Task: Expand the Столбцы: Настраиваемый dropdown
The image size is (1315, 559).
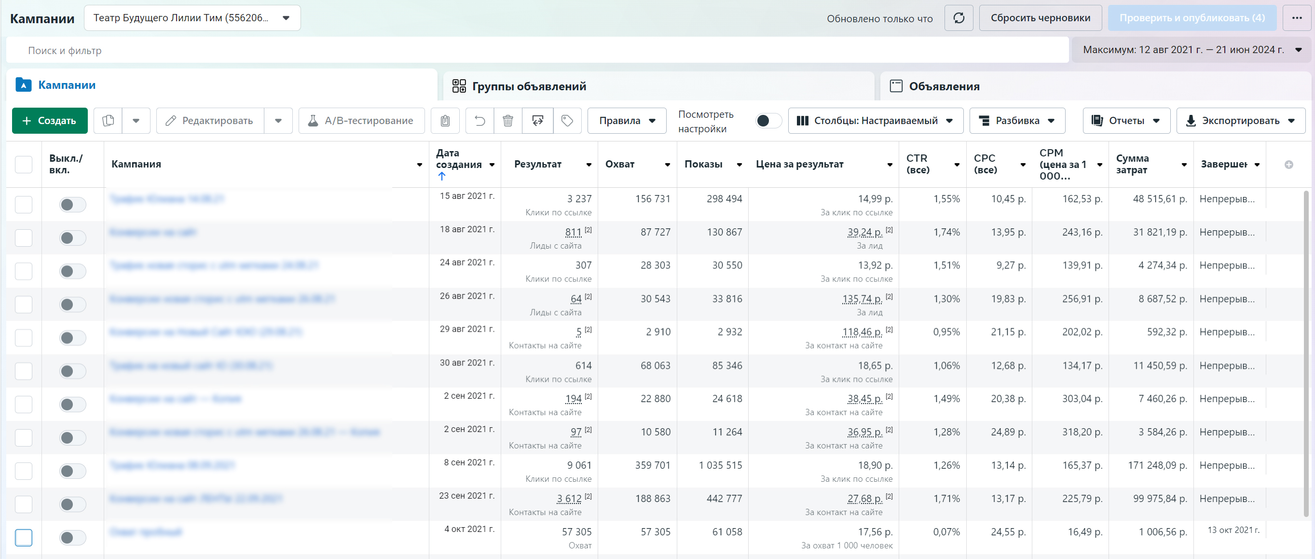Action: coord(875,121)
